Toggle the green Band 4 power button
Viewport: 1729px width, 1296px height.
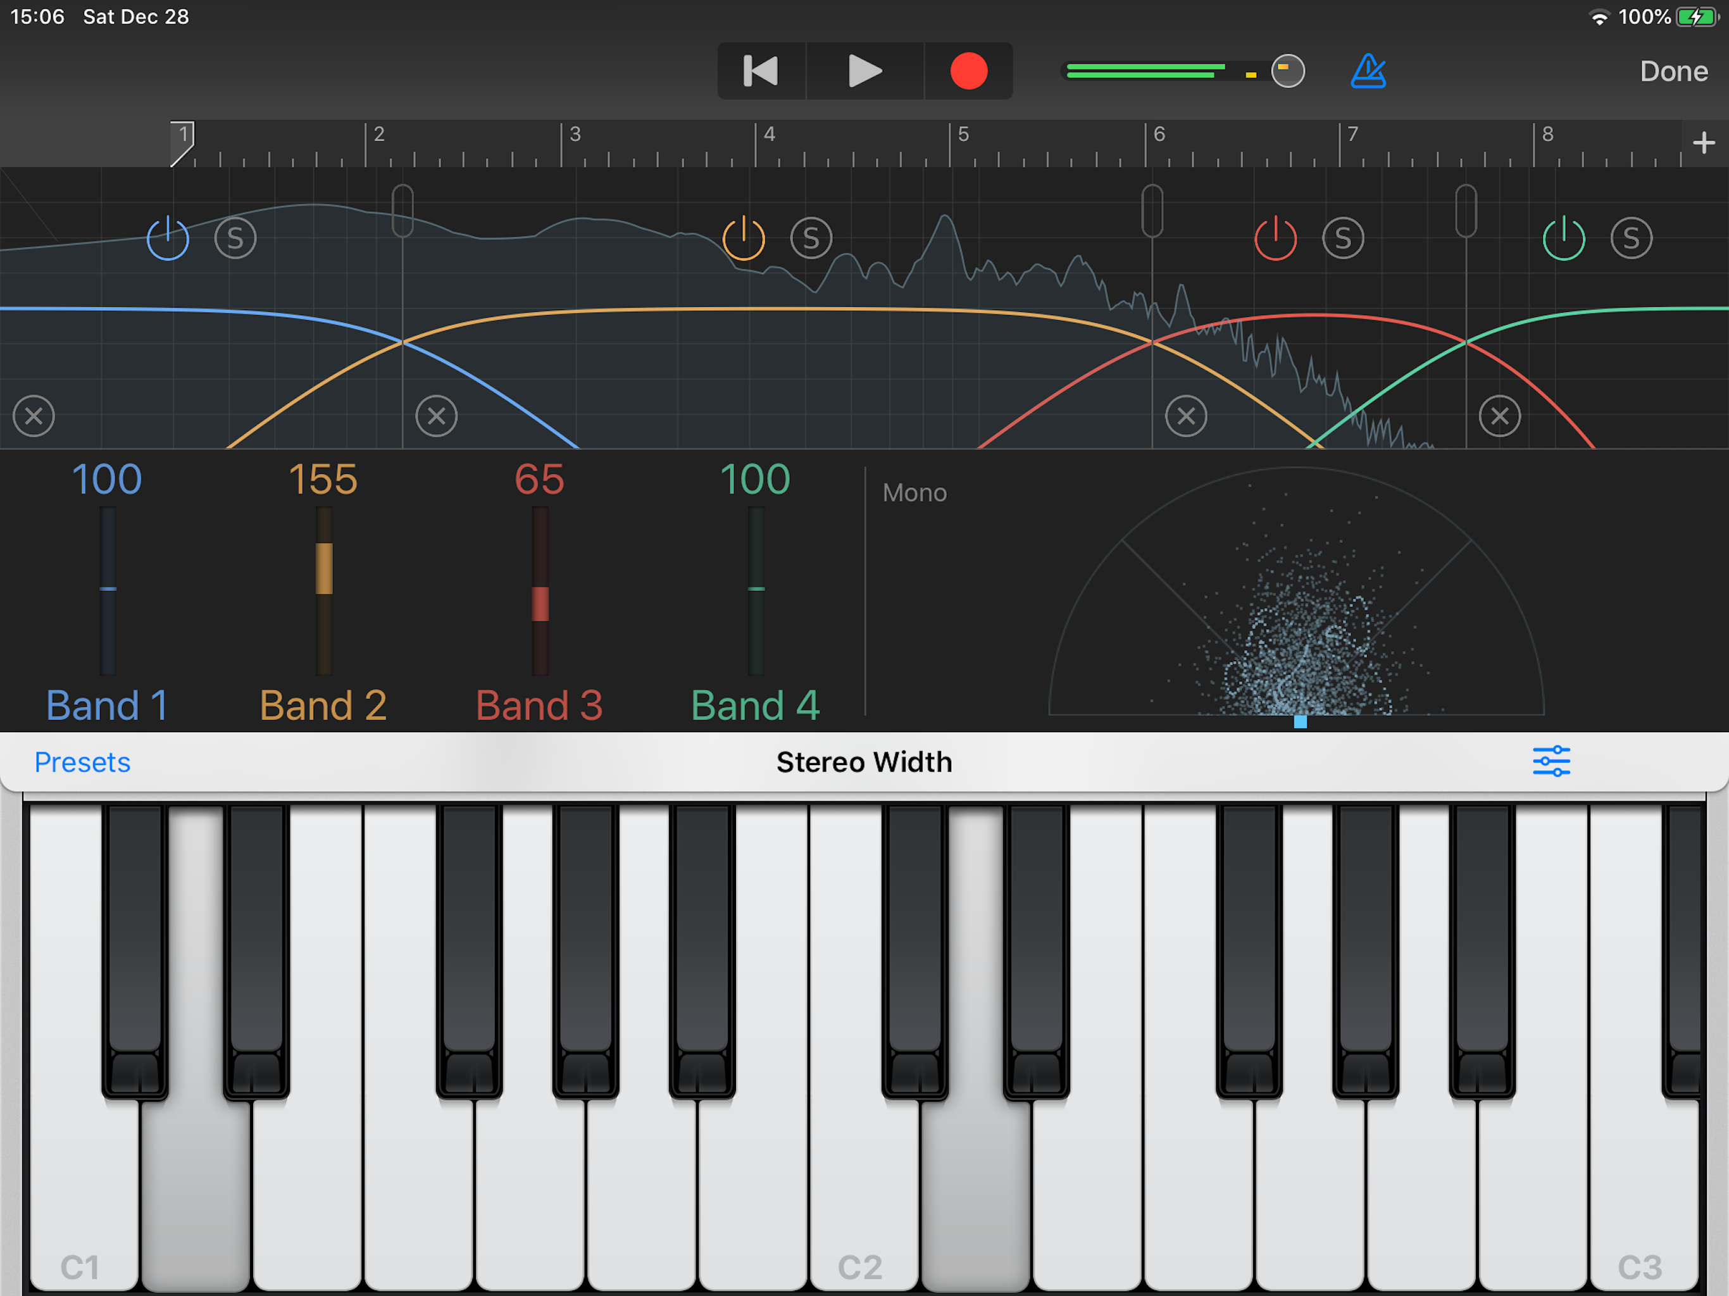coord(1563,239)
